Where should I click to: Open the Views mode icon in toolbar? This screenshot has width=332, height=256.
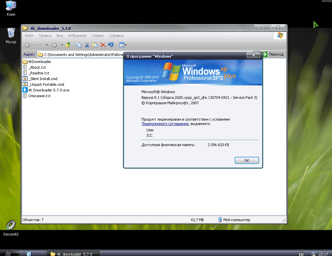[x=122, y=45]
